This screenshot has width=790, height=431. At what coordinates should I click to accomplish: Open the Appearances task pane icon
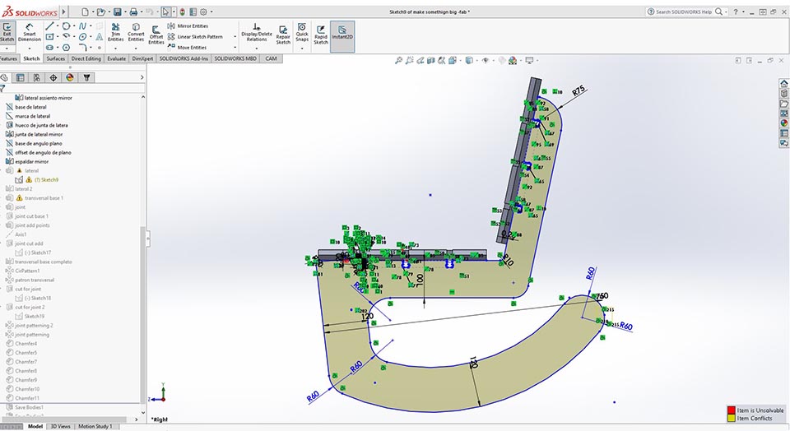[x=784, y=123]
